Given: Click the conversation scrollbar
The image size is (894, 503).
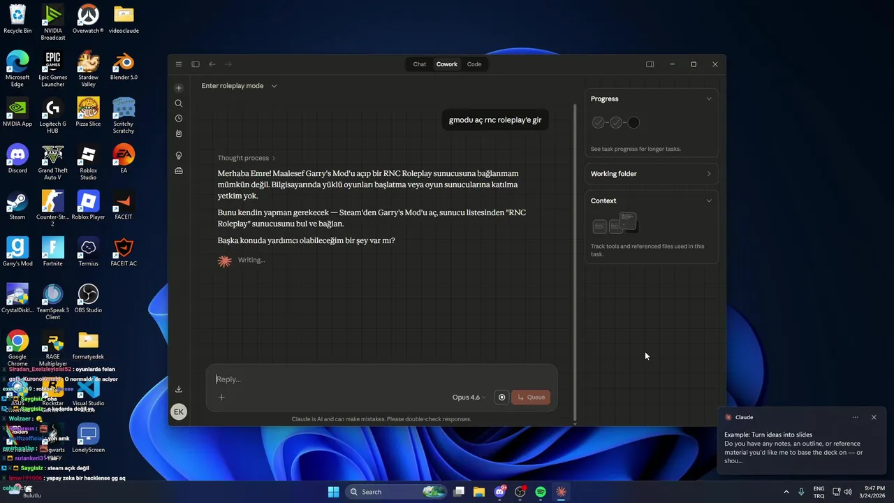Looking at the screenshot, I should click(x=575, y=262).
